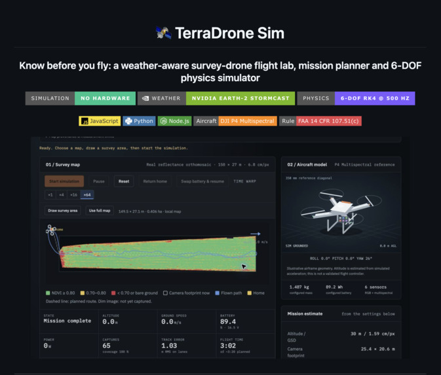Click the 30 m / 1.59 cm/px value

pos(373,334)
